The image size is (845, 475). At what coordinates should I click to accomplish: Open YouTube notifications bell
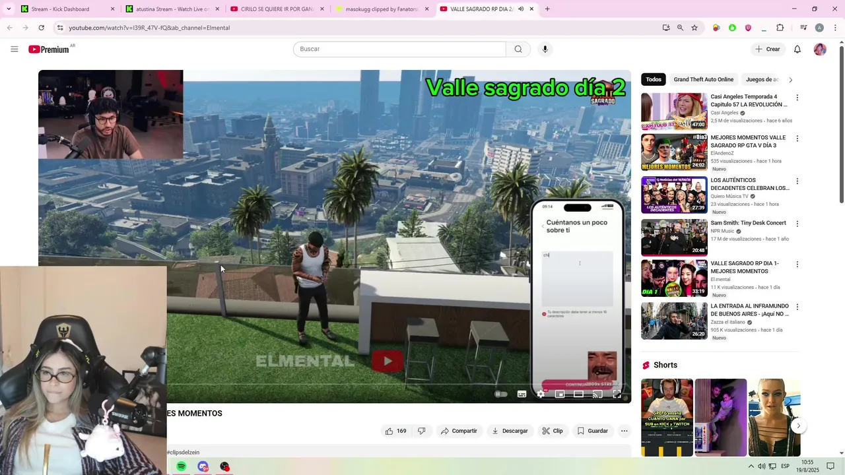[797, 49]
